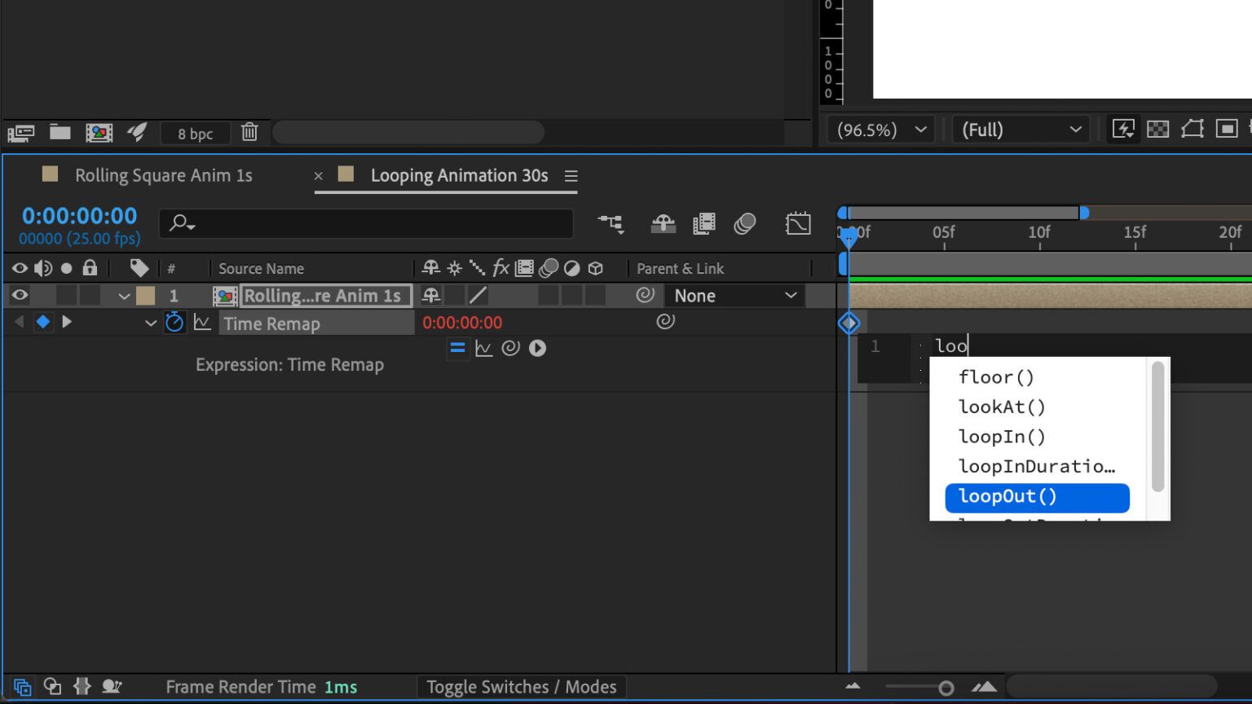Open the resolution dropdown showing Full

coord(1020,130)
